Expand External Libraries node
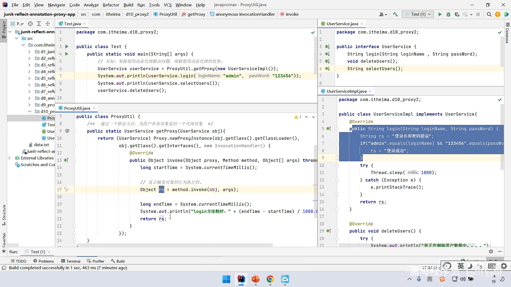The width and height of the screenshot is (511, 287). tap(10, 158)
